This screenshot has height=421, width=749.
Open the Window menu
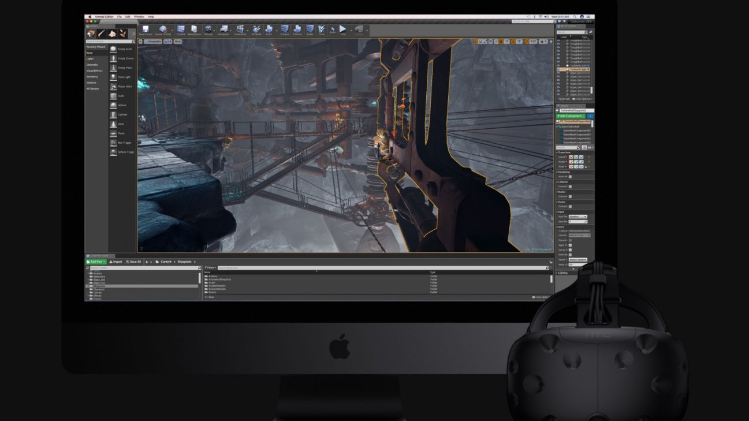point(139,17)
